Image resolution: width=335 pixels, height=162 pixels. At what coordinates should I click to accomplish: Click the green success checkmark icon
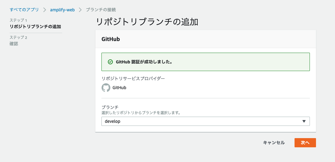click(x=110, y=62)
